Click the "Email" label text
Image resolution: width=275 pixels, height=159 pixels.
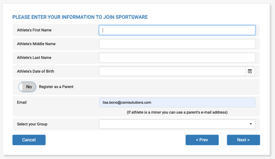click(x=22, y=102)
